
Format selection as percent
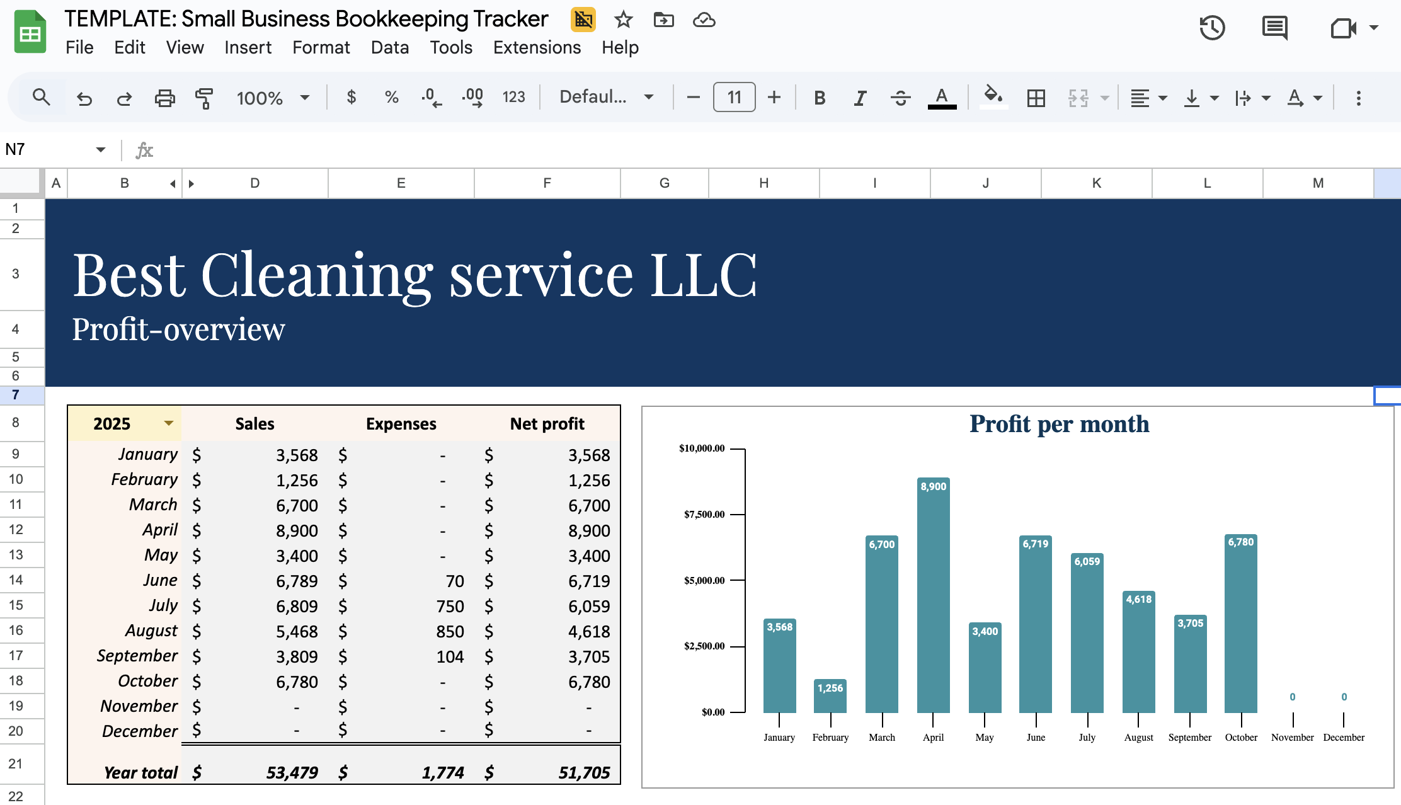tap(391, 98)
